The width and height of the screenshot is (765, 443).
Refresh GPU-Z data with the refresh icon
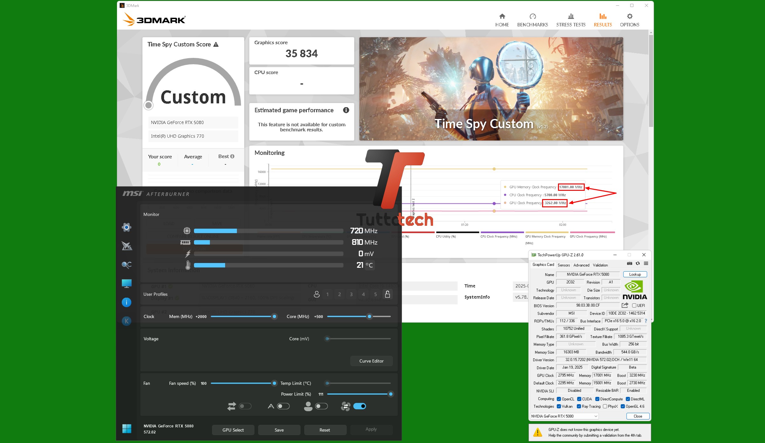coord(638,263)
